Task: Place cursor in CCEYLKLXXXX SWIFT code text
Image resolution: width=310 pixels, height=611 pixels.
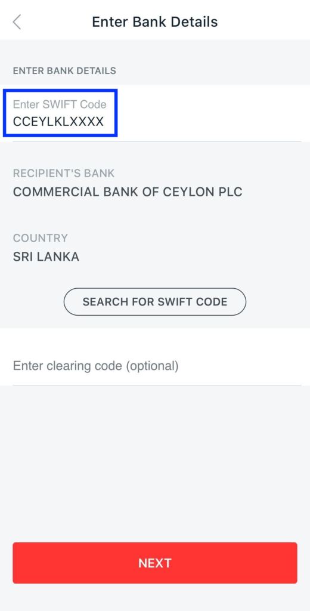Action: [58, 122]
